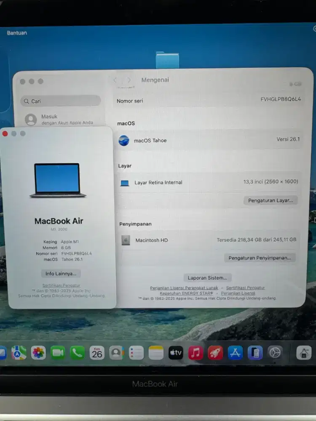Viewport: 316px width, 421px height.
Task: Open the Perjanjian Lisensi link
Action: (x=238, y=293)
